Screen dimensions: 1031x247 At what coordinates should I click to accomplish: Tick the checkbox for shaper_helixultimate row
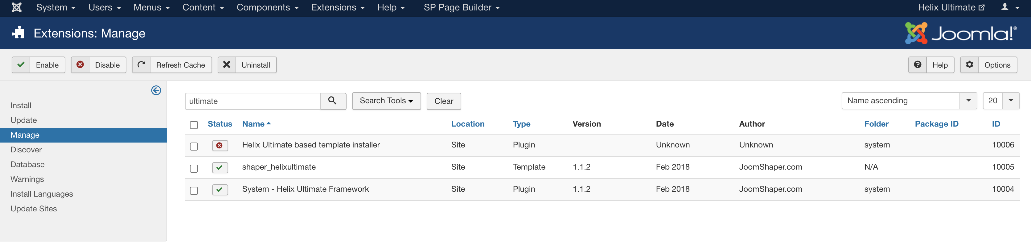point(194,168)
